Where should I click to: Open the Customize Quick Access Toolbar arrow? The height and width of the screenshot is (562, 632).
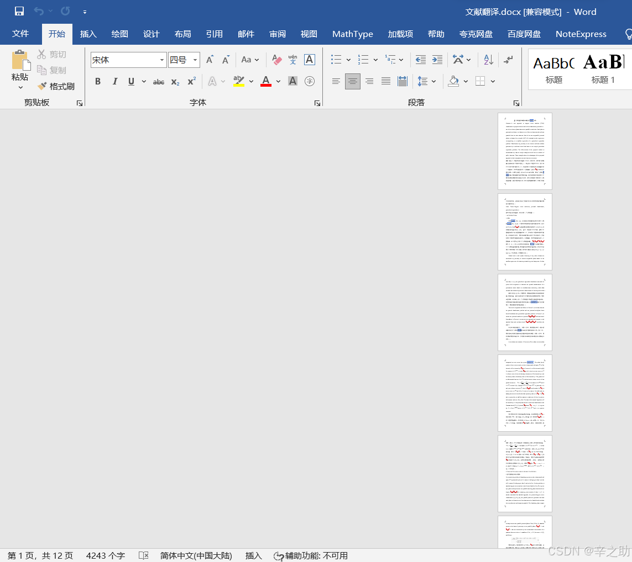coord(85,12)
